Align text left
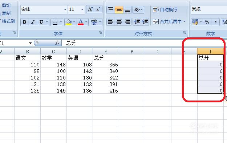The image size is (227, 143). [x=111, y=22]
